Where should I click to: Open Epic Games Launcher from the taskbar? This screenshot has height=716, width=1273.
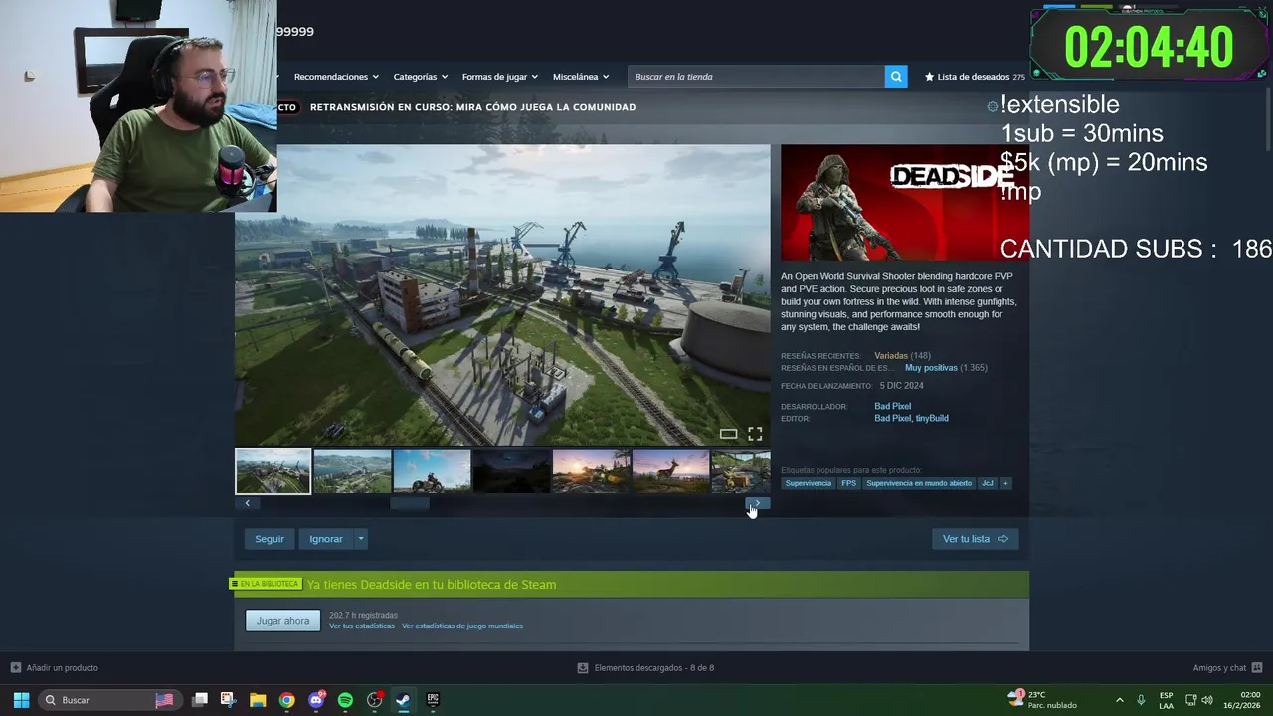tap(433, 700)
